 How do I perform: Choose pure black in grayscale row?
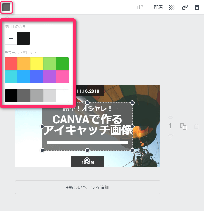click(11, 96)
